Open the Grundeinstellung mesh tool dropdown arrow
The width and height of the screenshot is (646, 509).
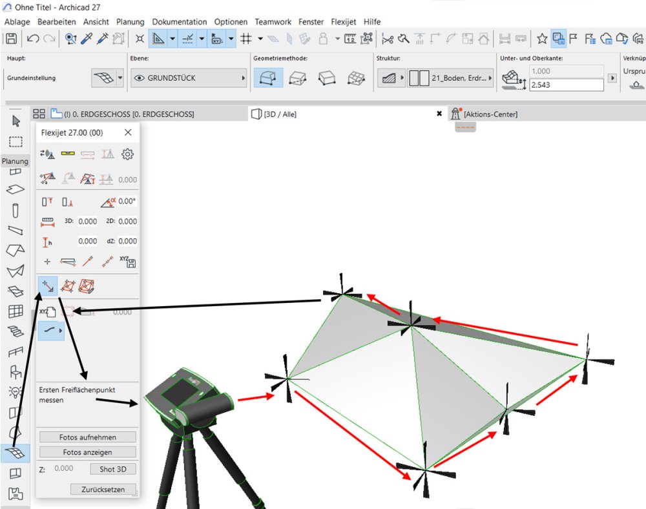point(120,78)
